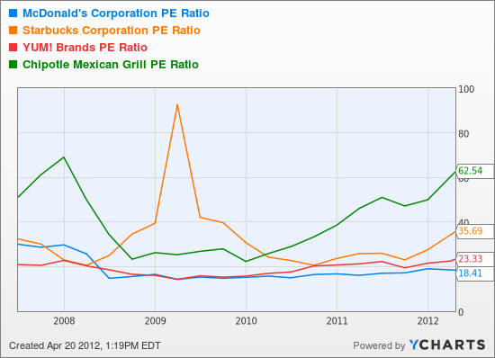Select Chipotle Mexican Grill PE Ratio label
Viewport: 495px width, 358px height.
point(111,65)
